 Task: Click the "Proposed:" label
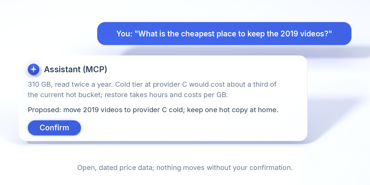45,110
